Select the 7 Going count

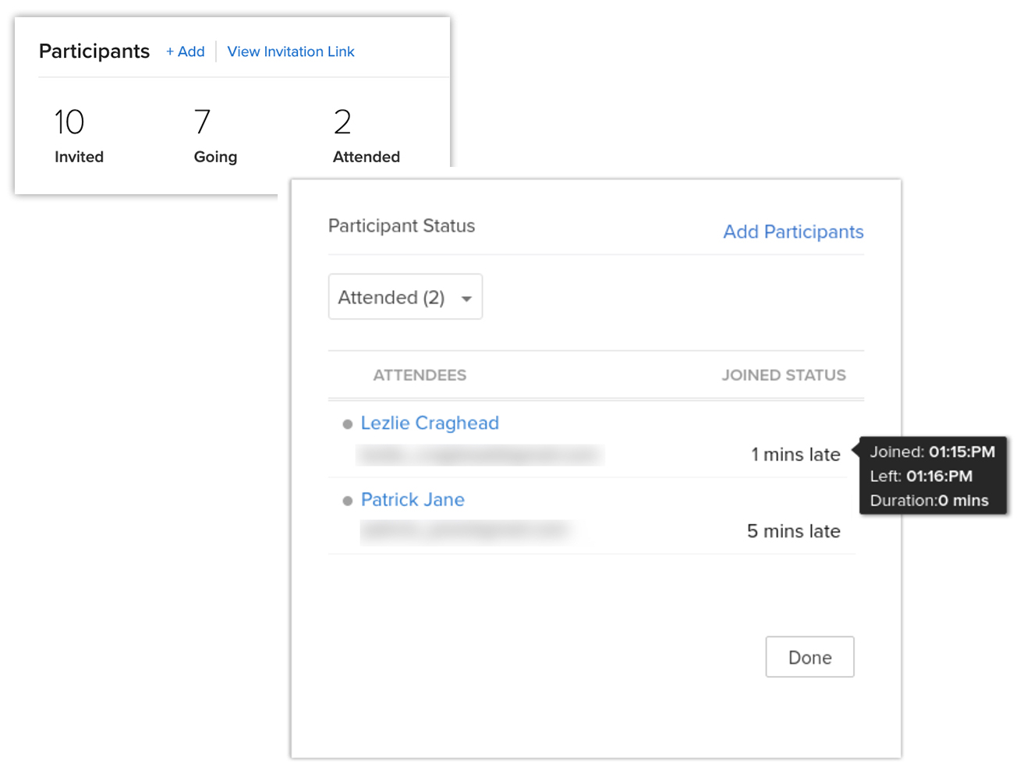(x=214, y=135)
